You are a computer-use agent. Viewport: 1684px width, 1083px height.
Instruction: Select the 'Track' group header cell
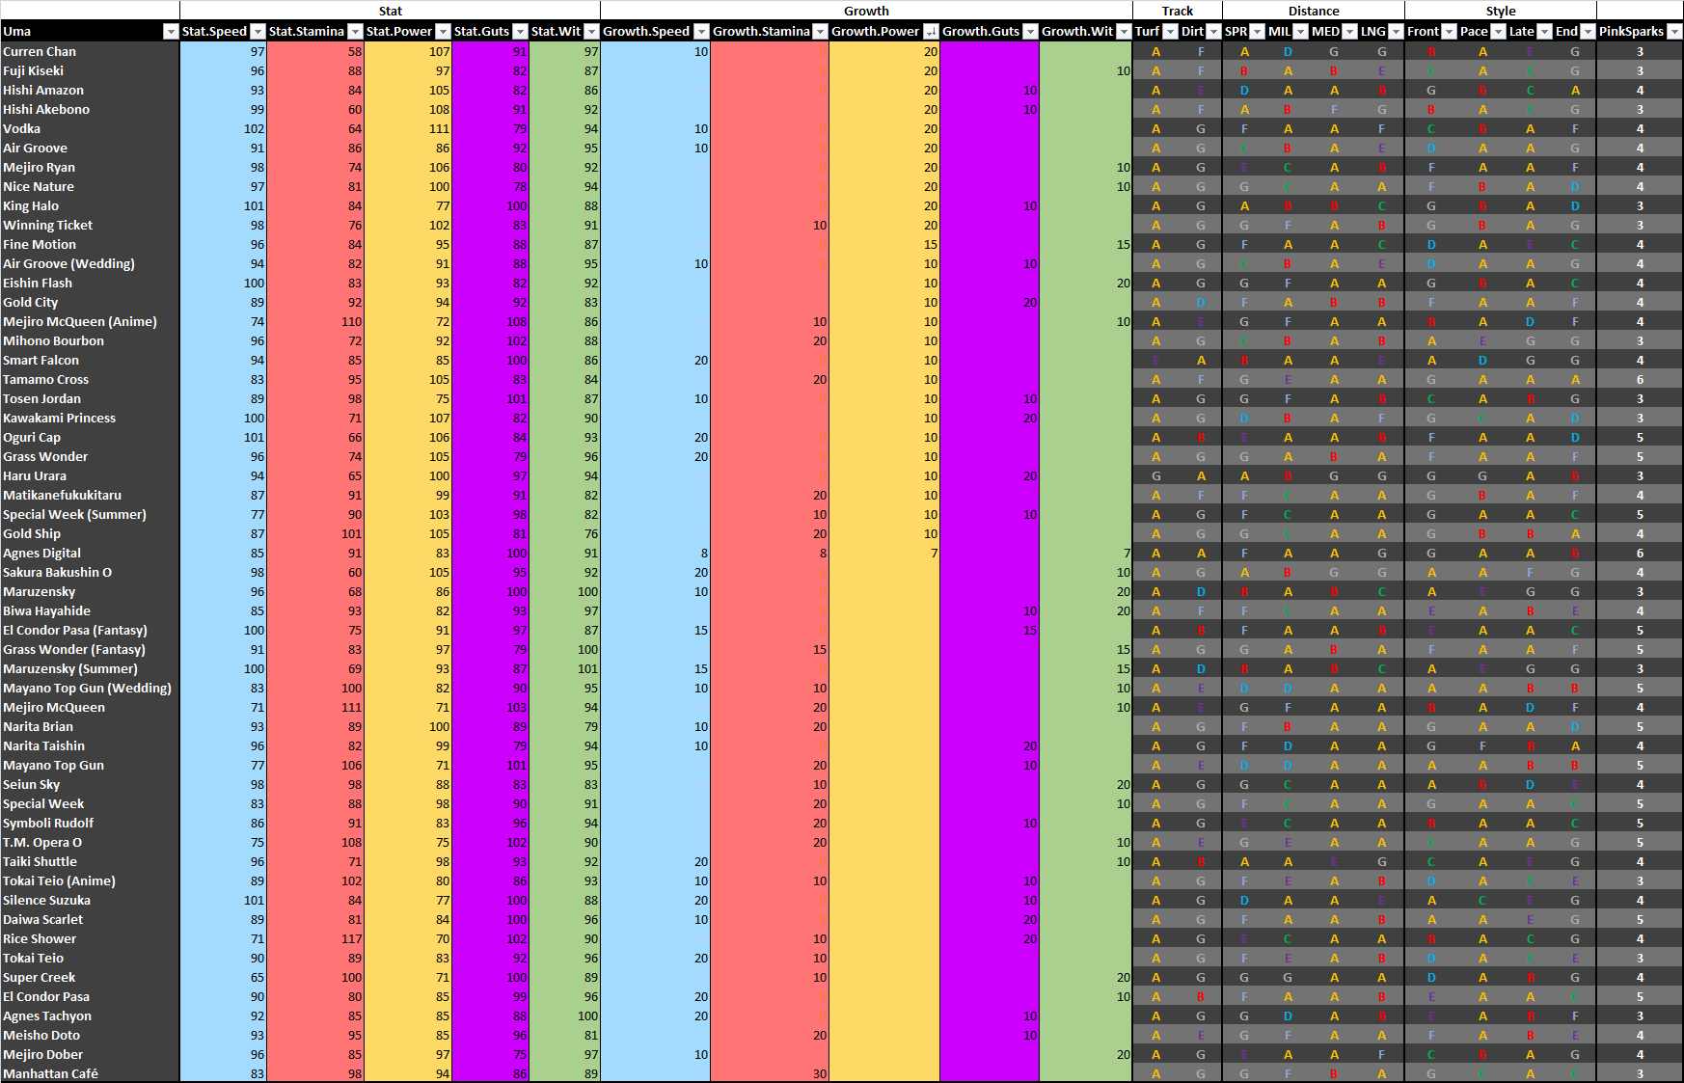[x=1178, y=11]
